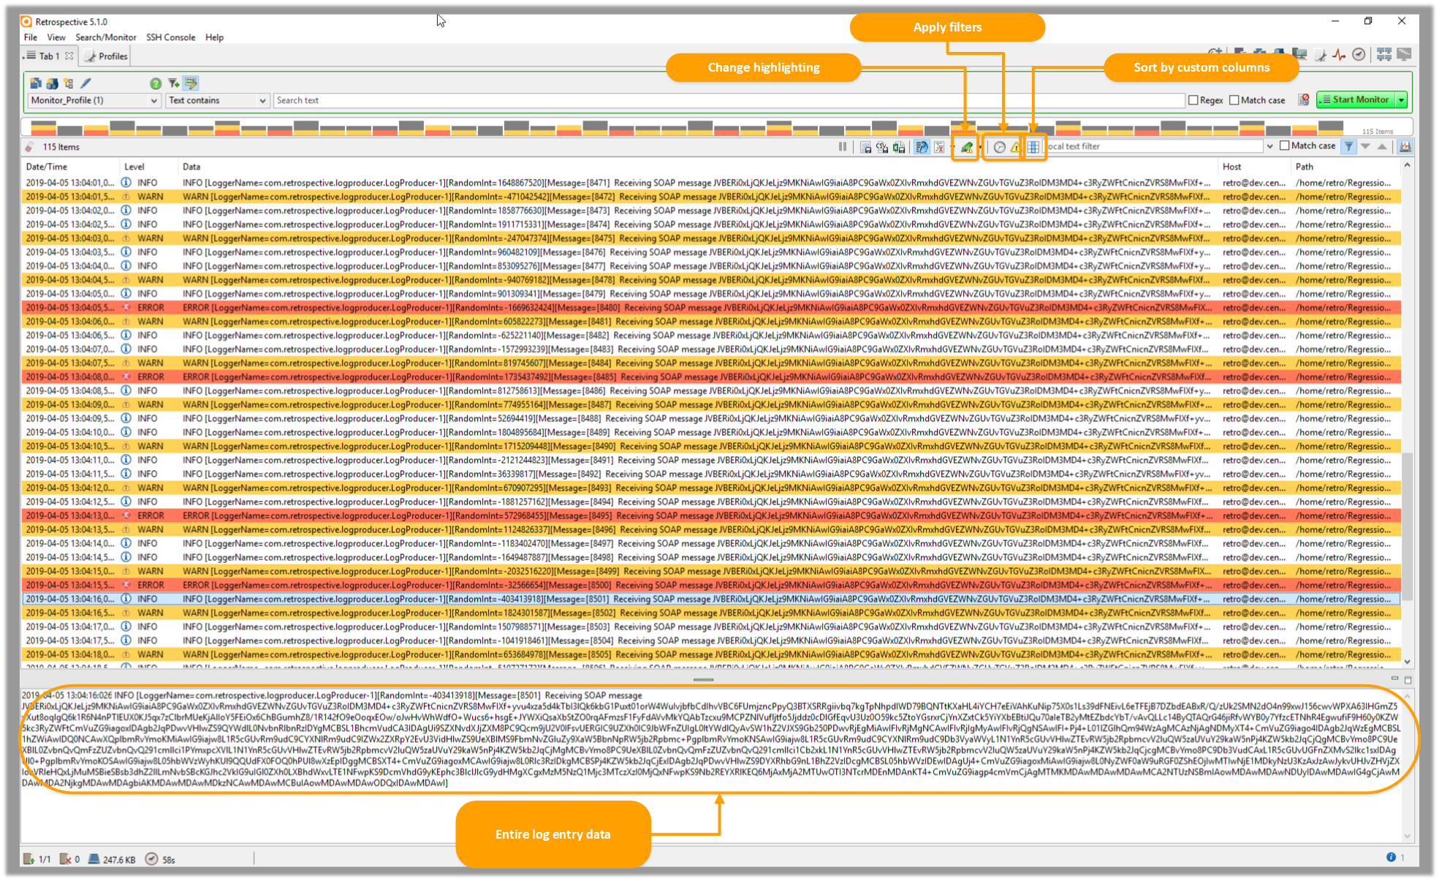The image size is (1439, 881).
Task: Click the computer monitor icon in top toolbar
Action: pyautogui.click(x=1299, y=55)
